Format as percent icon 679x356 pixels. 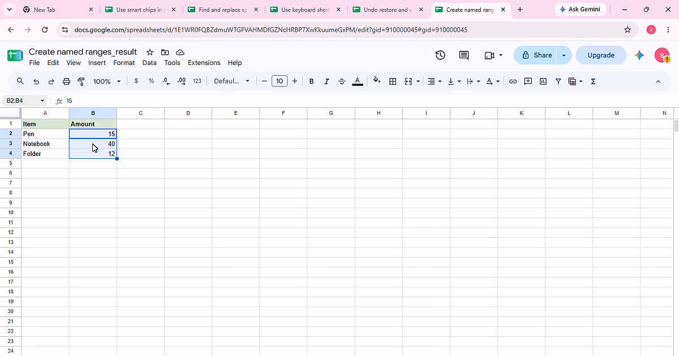coord(151,81)
